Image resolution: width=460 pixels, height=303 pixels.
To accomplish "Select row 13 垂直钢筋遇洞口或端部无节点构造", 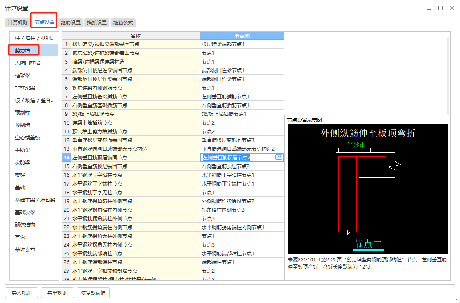I will click(x=136, y=149).
